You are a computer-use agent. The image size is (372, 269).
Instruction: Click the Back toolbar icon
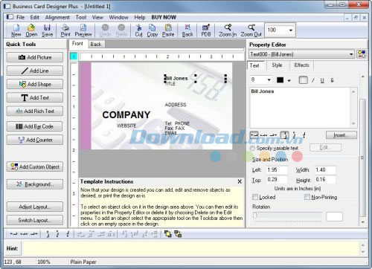187,30
